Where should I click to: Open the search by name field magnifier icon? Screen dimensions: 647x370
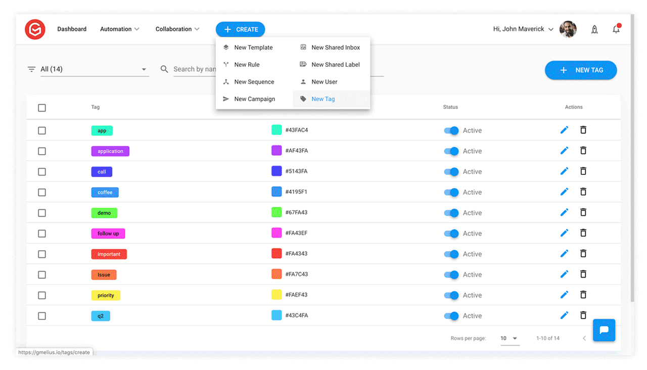(164, 69)
